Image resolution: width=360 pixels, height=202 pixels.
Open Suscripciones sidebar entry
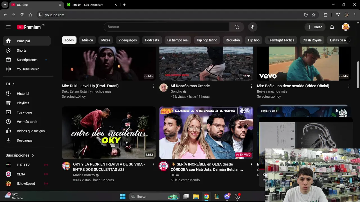[27, 60]
